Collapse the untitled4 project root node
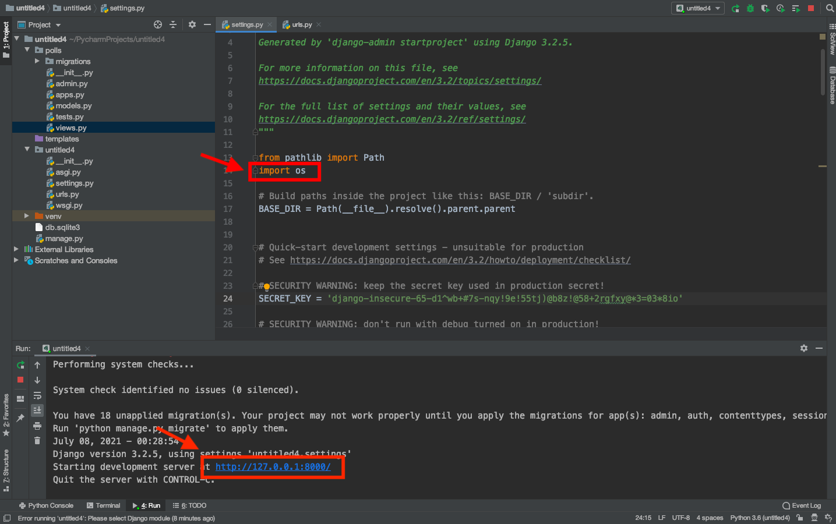This screenshot has width=836, height=524. click(x=17, y=39)
